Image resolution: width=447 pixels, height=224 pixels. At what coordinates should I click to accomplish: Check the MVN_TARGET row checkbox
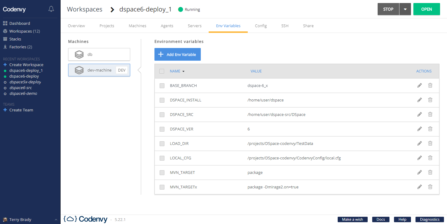(x=162, y=173)
